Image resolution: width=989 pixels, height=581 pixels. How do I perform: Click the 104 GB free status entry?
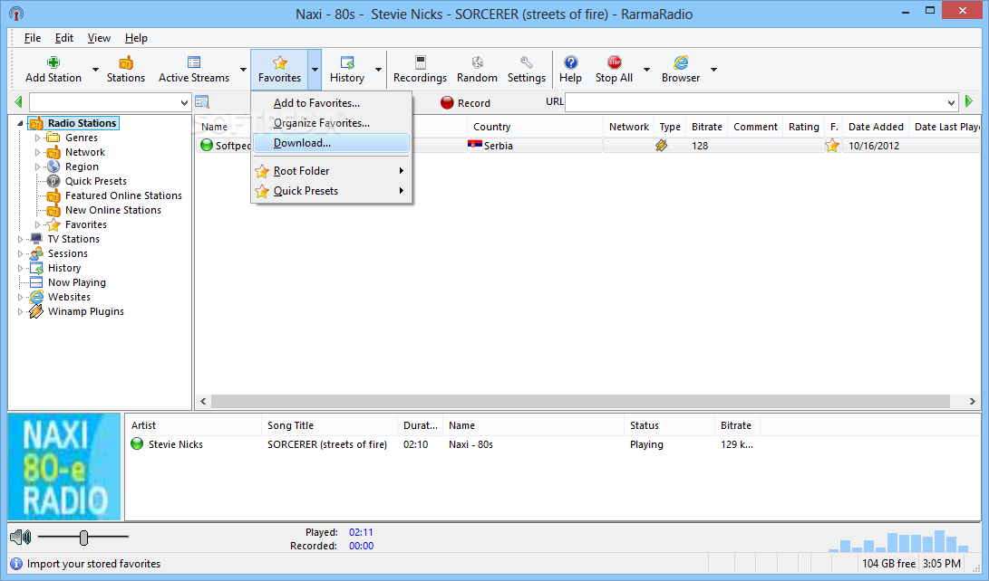coord(888,564)
